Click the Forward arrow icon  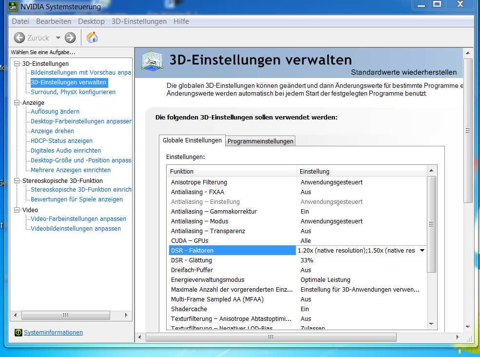point(70,38)
